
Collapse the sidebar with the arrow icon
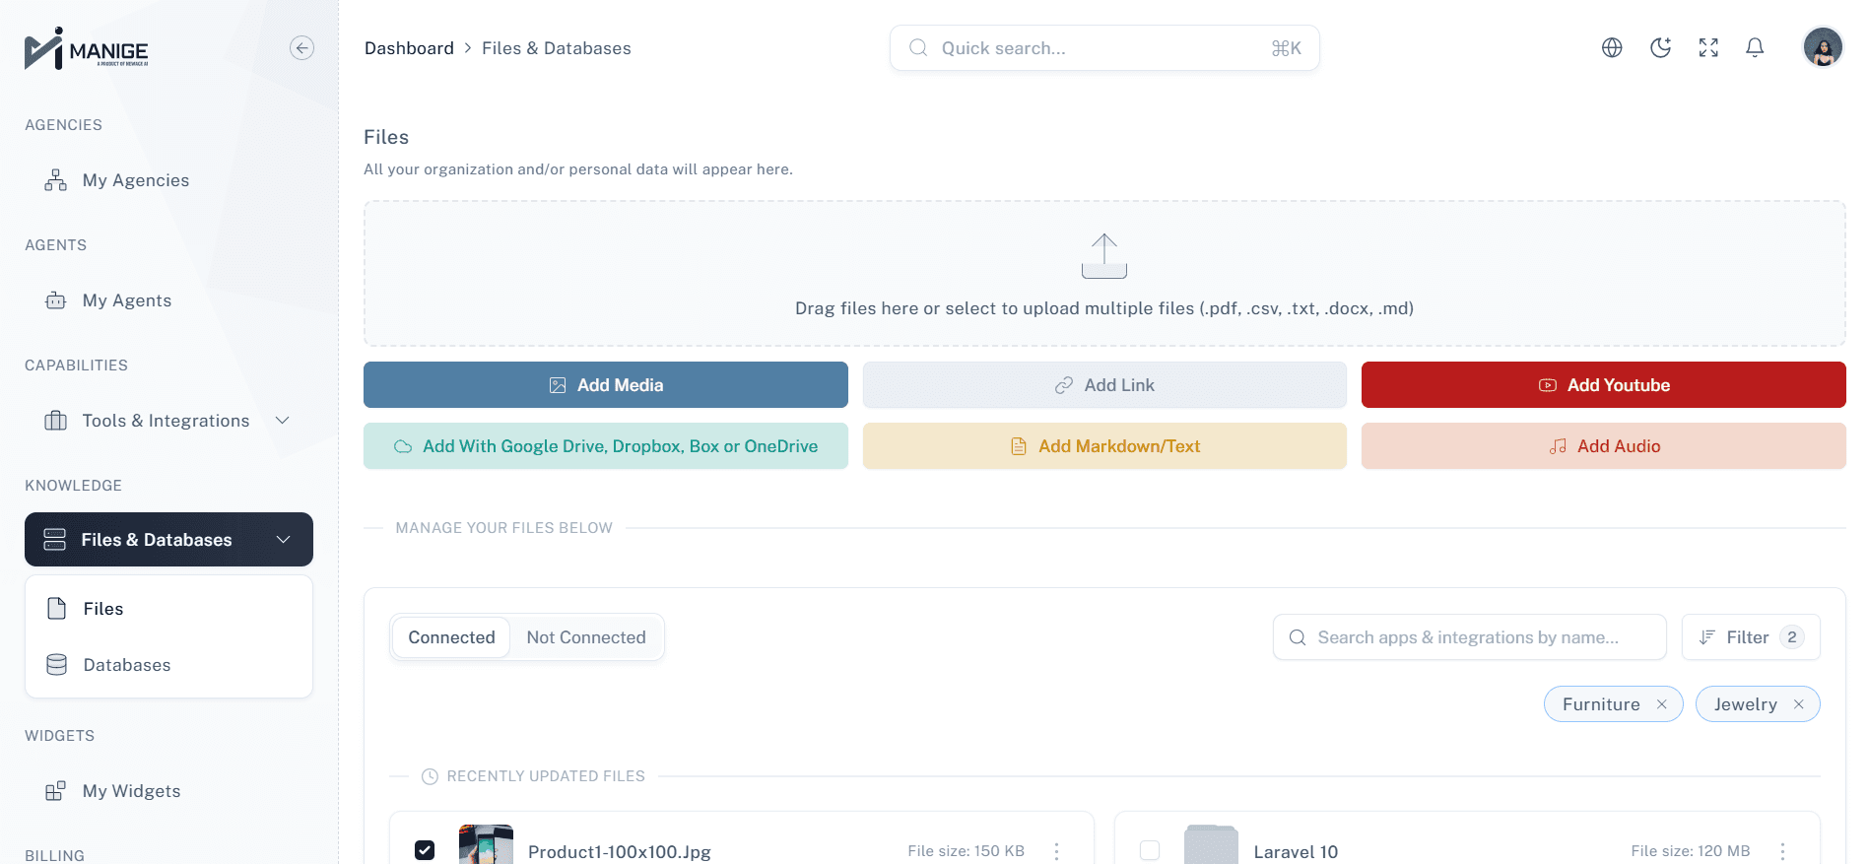[x=301, y=48]
